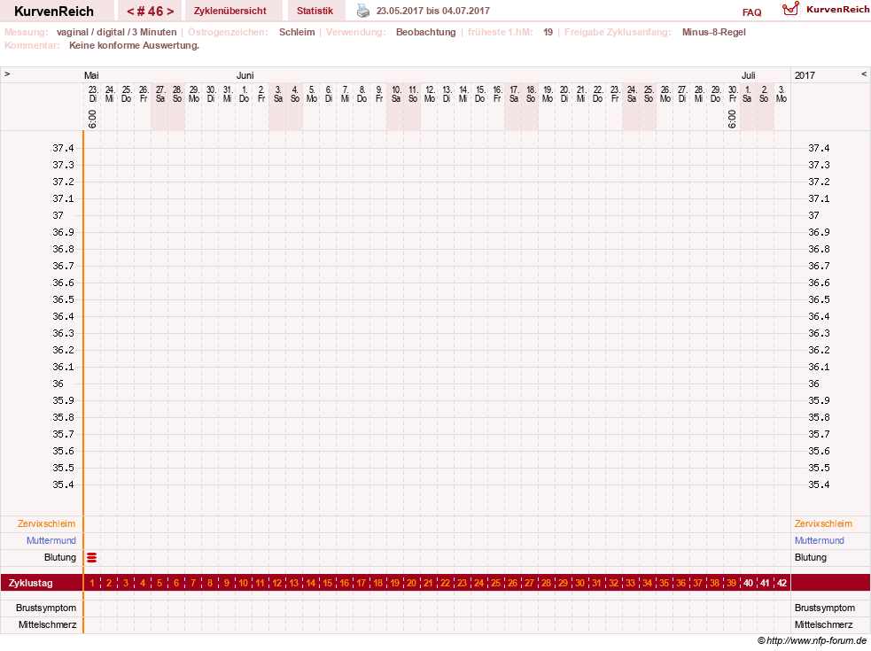Click the '6:00' time under 30. Fr
The height and width of the screenshot is (651, 871).
[732, 119]
